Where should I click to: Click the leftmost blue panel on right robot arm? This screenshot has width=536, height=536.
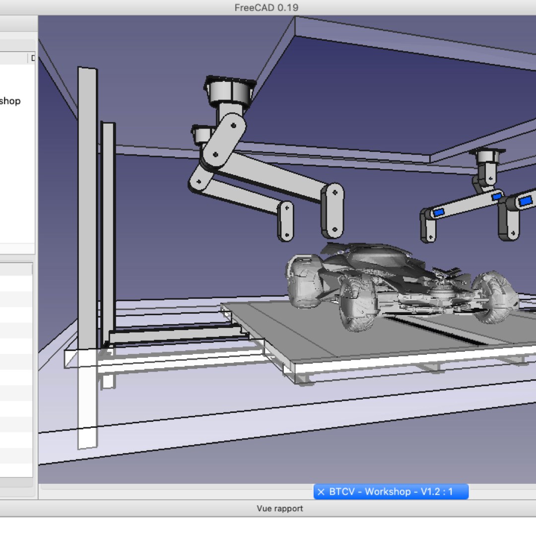(438, 212)
